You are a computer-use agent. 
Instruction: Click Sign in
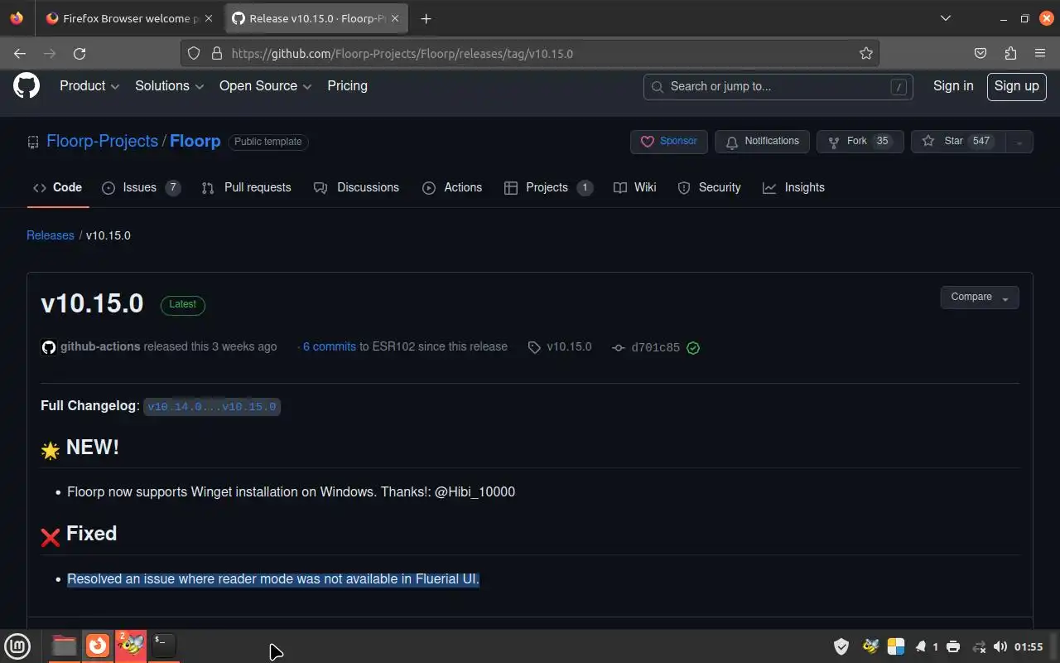(x=953, y=86)
